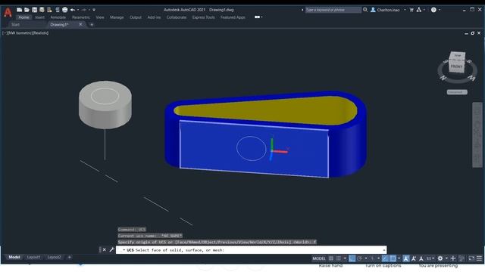485x272 pixels.
Task: Click the navigation bar on right edge
Action: pyautogui.click(x=477, y=134)
